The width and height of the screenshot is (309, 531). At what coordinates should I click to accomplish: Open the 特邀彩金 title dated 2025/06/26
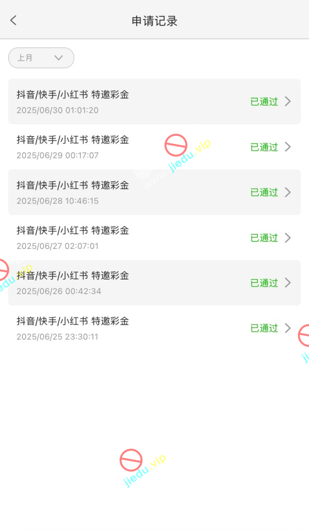click(x=73, y=275)
